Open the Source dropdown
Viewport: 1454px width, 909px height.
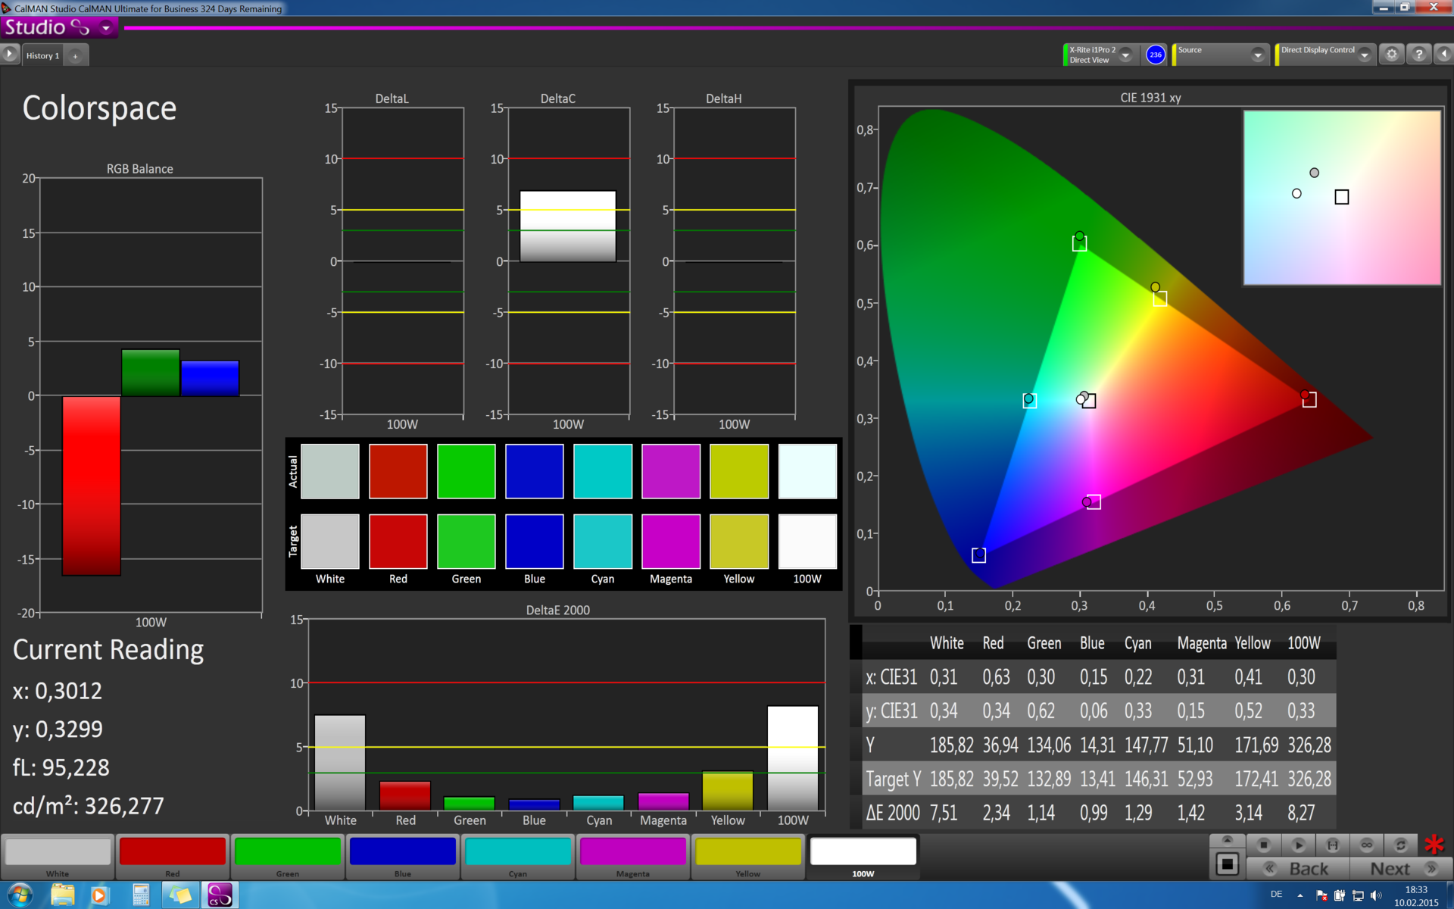[x=1257, y=55]
